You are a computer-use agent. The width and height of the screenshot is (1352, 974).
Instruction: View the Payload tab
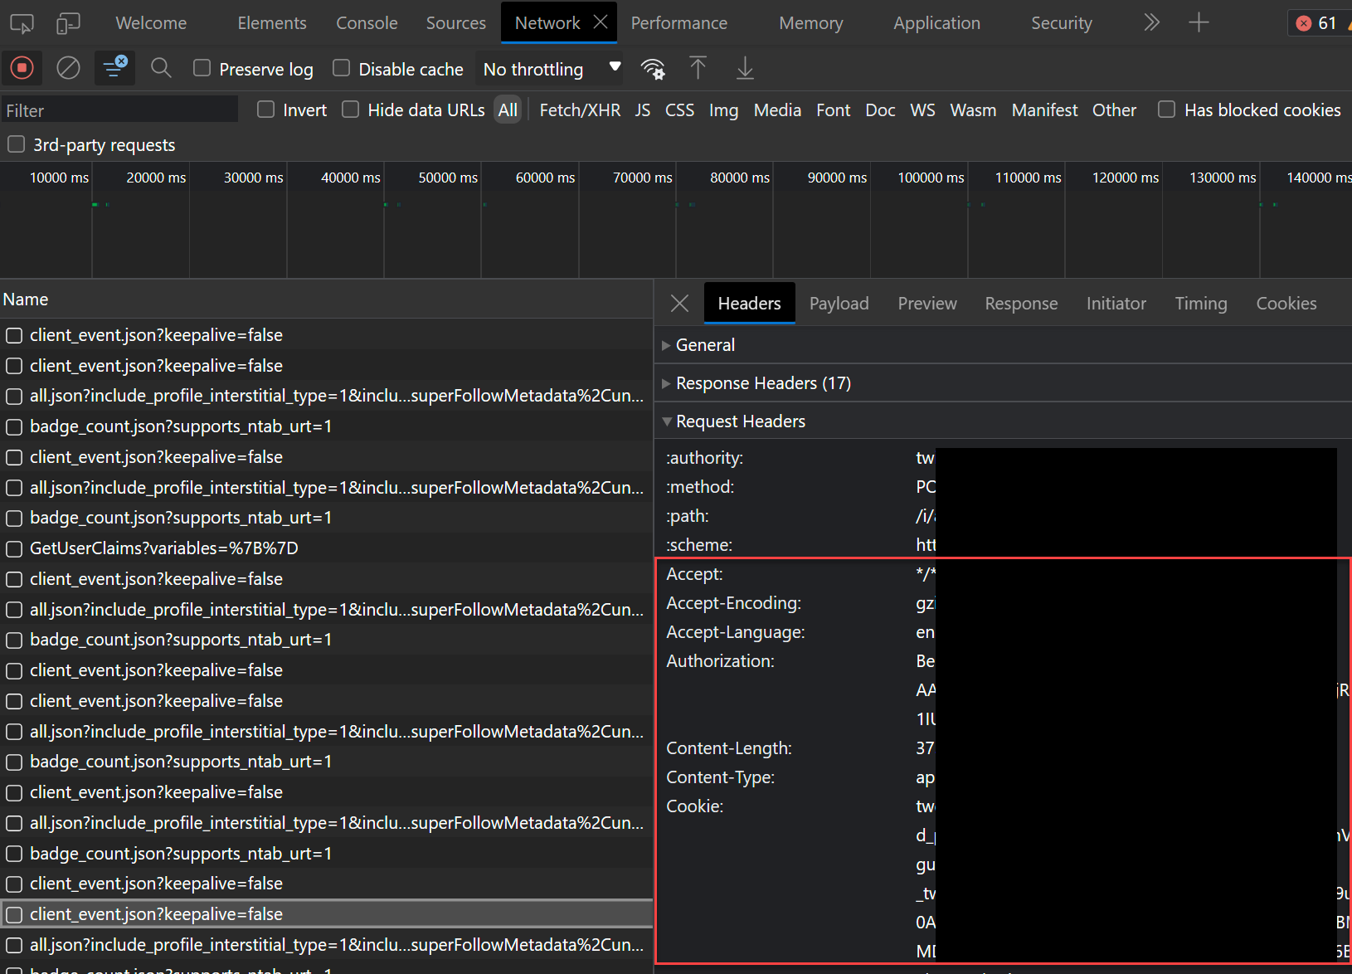click(839, 304)
